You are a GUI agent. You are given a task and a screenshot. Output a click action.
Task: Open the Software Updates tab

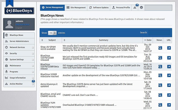pyautogui.click(x=99, y=8)
